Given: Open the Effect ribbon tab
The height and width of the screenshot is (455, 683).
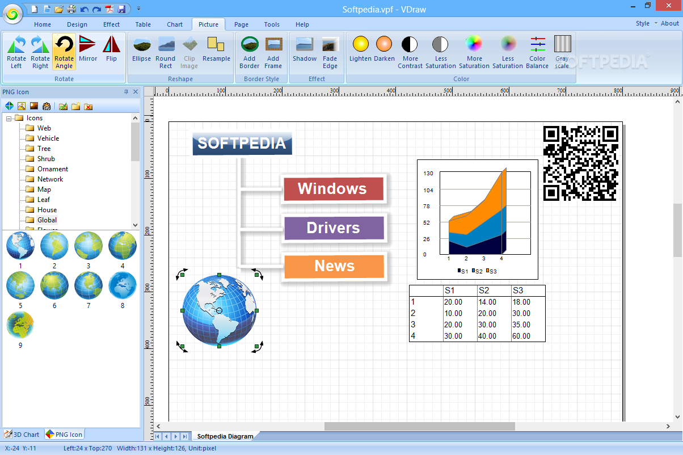Looking at the screenshot, I should 112,24.
